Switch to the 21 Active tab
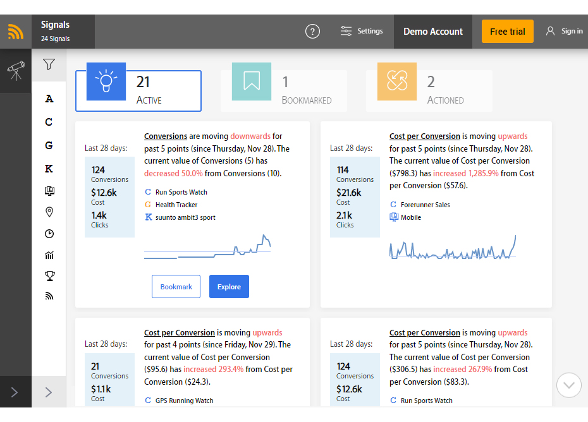The height and width of the screenshot is (422, 588). [x=138, y=91]
